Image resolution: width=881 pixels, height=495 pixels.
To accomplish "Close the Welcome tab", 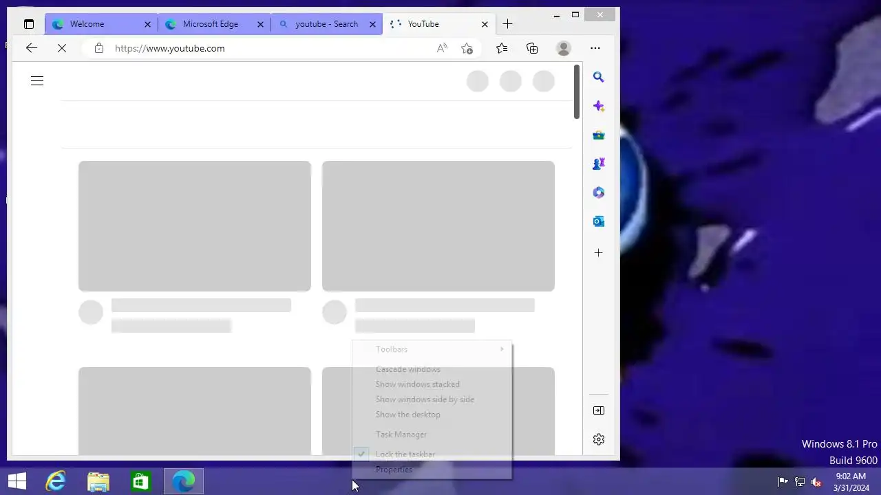I will 147,24.
